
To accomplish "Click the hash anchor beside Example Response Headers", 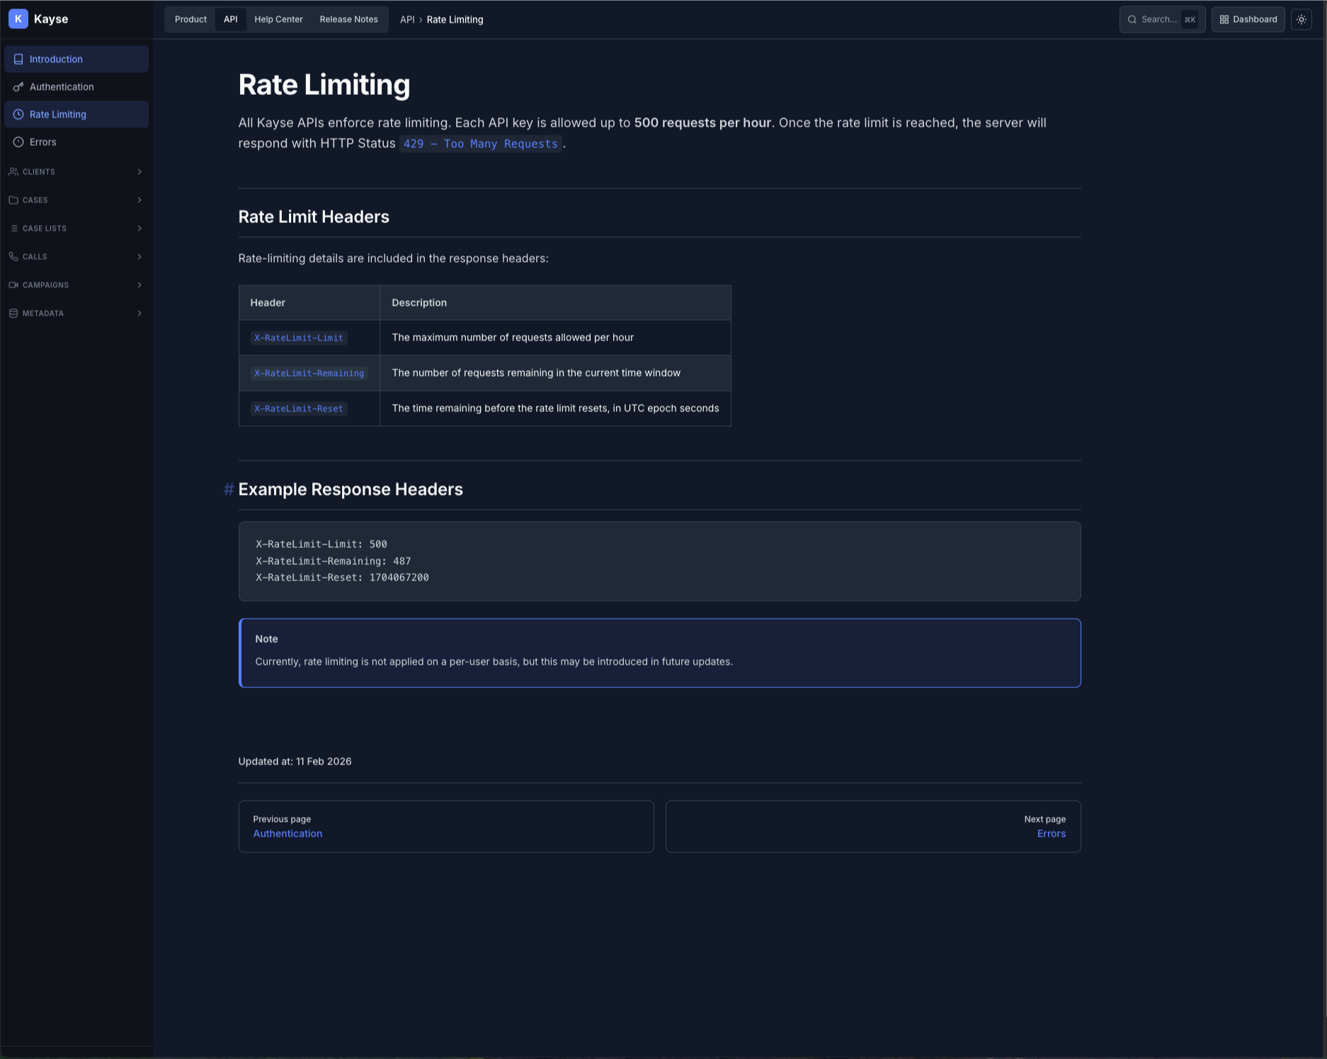I will pyautogui.click(x=229, y=489).
